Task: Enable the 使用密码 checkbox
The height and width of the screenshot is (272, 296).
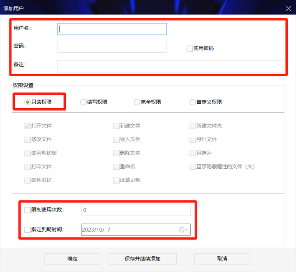Action: coord(190,49)
